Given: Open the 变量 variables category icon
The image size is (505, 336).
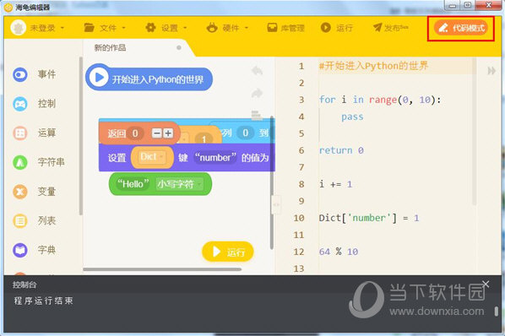Looking at the screenshot, I should (x=20, y=192).
